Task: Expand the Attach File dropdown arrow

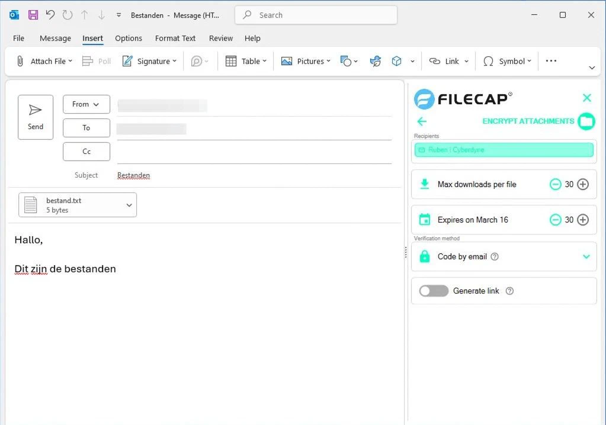Action: click(70, 61)
